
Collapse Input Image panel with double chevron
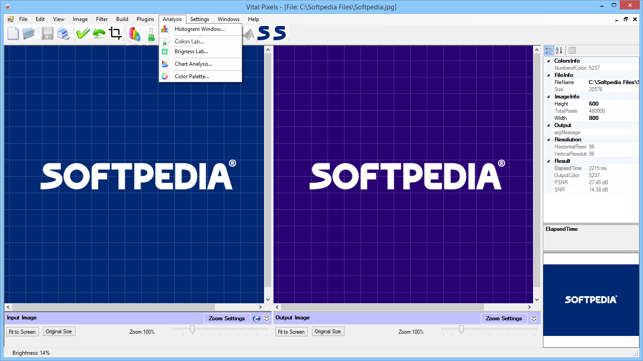pos(267,319)
